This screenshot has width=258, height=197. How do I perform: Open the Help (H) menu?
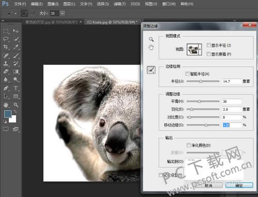pos(187,4)
